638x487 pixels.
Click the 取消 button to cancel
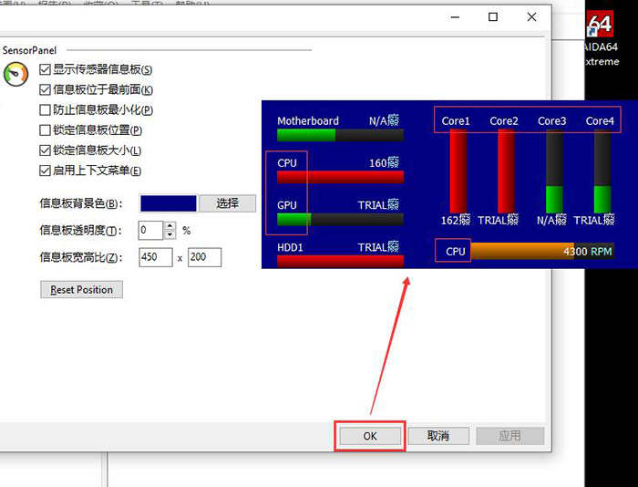point(438,436)
